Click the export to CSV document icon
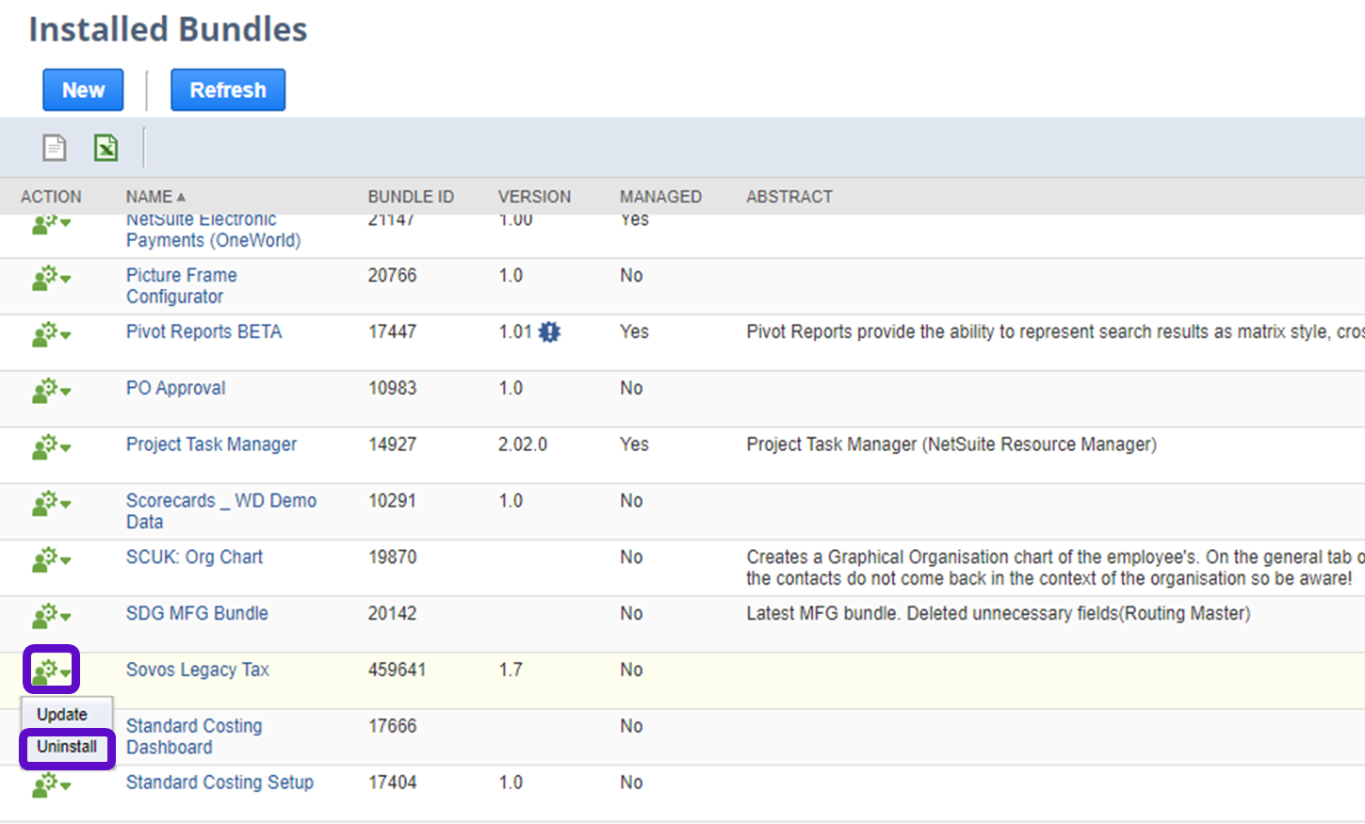This screenshot has height=824, width=1365. [x=55, y=148]
